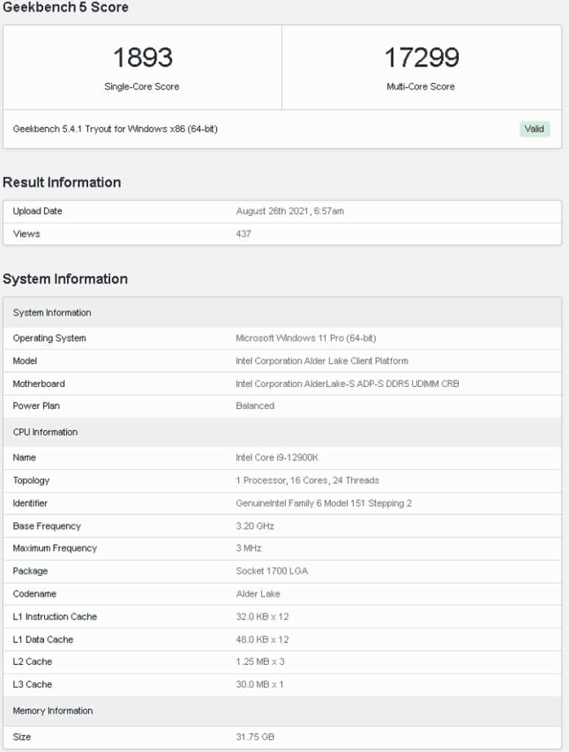This screenshot has height=752, width=569.
Task: Click the Base Frequency label
Action: [x=47, y=526]
